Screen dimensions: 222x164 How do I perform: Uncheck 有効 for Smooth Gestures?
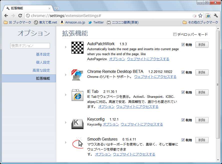tap(183, 140)
